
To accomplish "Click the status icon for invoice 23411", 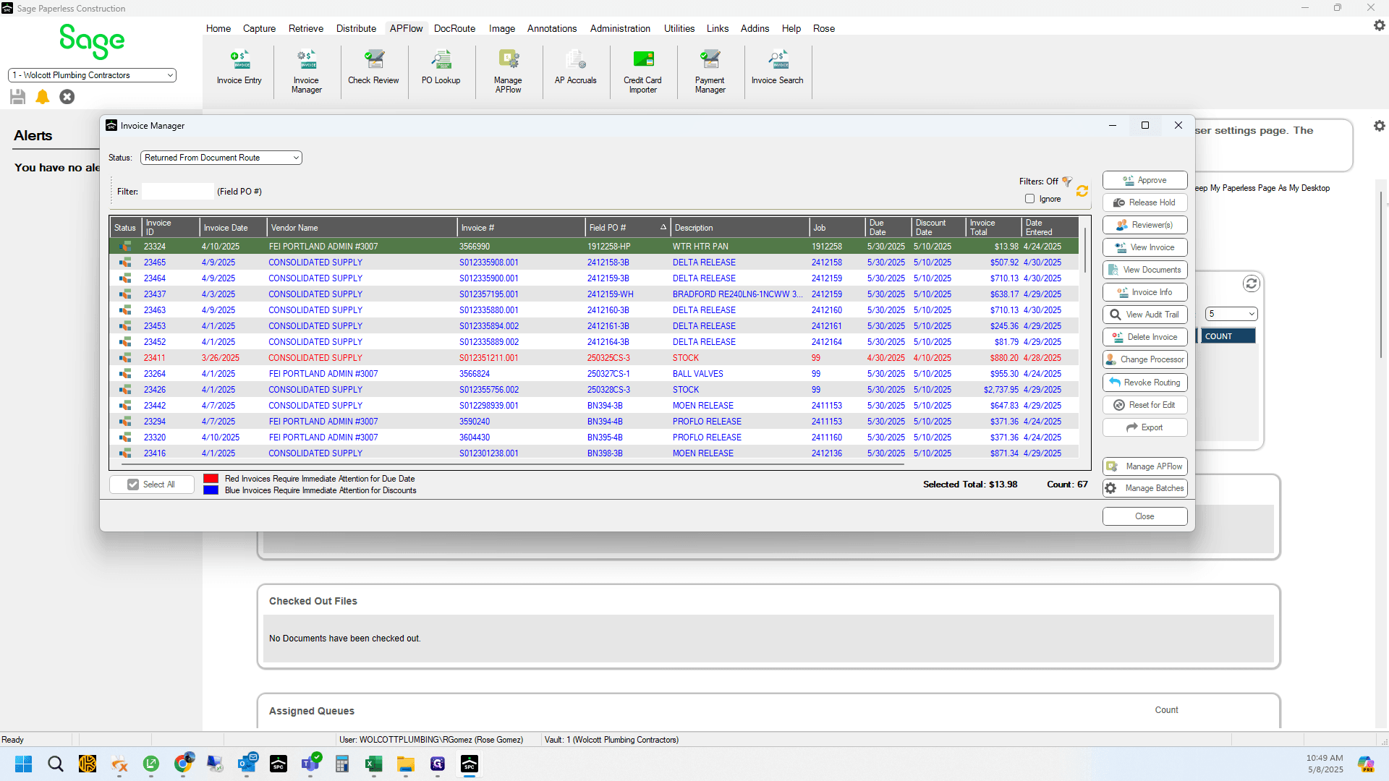I will click(125, 358).
